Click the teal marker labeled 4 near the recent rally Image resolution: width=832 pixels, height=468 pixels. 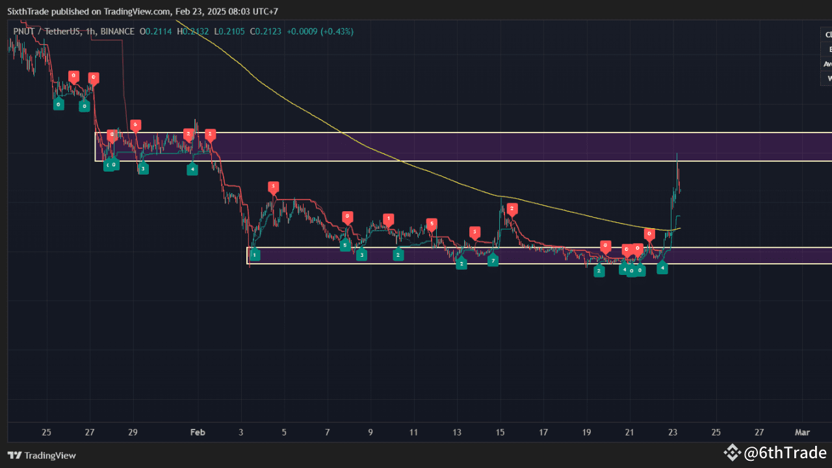tap(662, 267)
